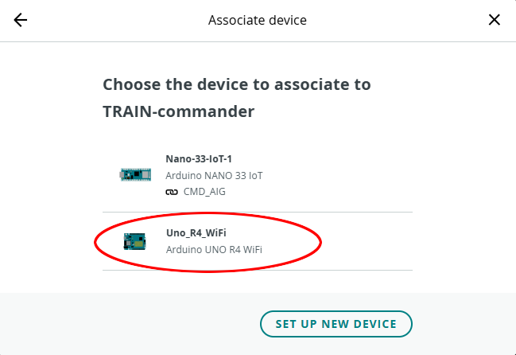516x355 pixels.
Task: Close the Associate device dialog
Action: pos(495,20)
